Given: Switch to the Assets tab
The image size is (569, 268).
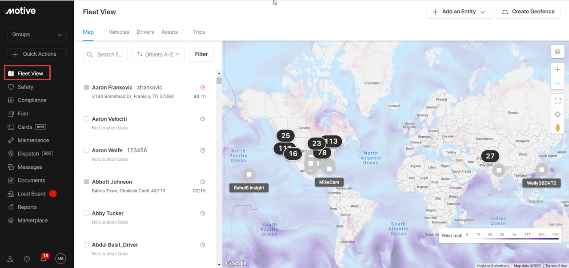Looking at the screenshot, I should pos(170,32).
